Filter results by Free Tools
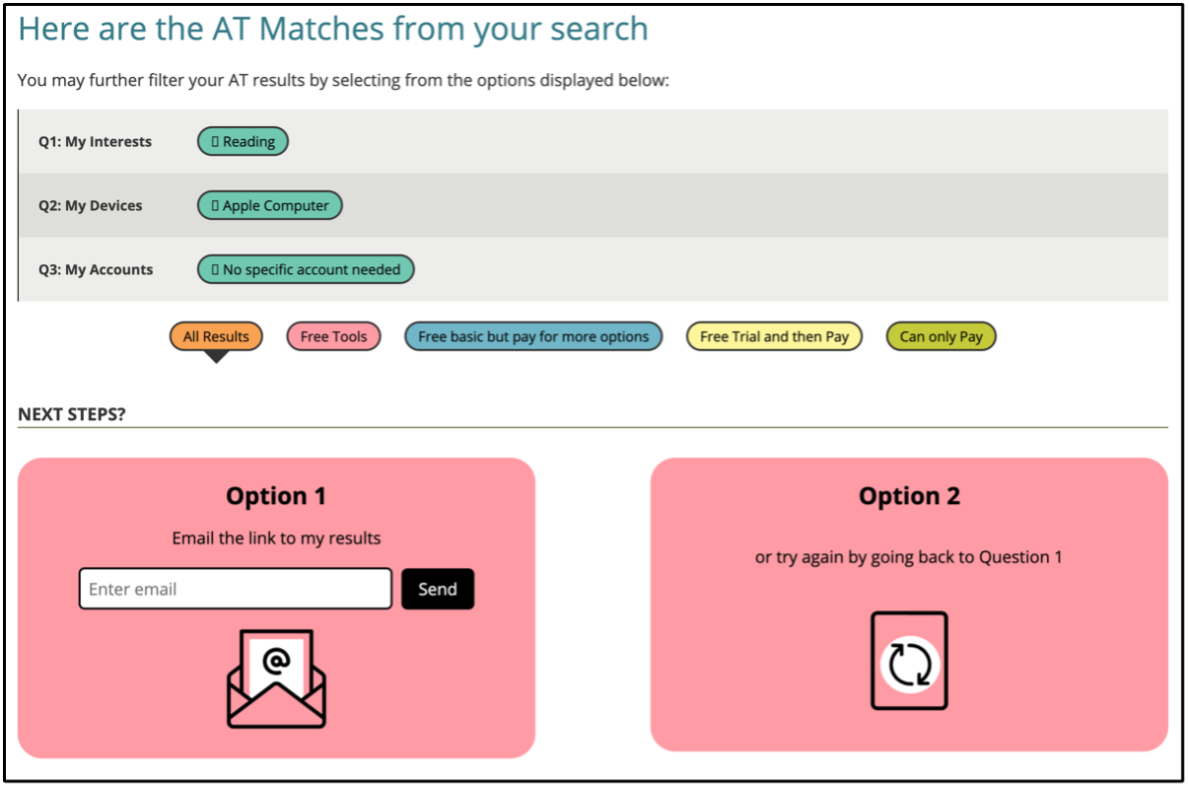This screenshot has height=786, width=1189. (x=333, y=336)
